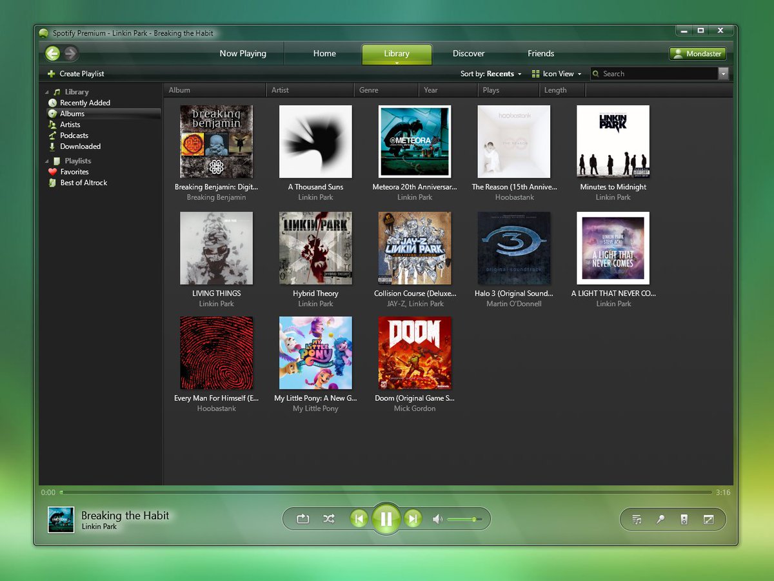The image size is (774, 581).
Task: Open the Halo 3 soundtrack album cover
Action: tap(514, 248)
